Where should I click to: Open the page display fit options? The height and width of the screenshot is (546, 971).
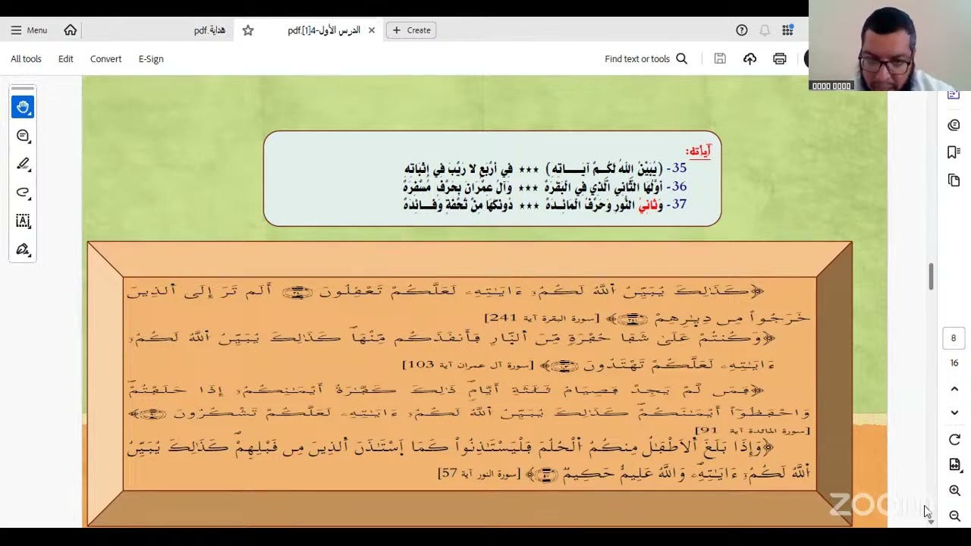click(x=954, y=465)
